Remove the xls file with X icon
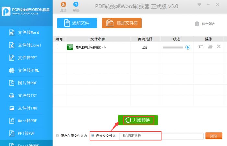227x146 pixels. pyautogui.click(x=219, y=46)
